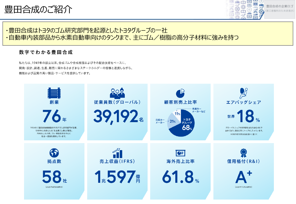This screenshot has width=296, height=204.
Task: Click the slide title 豊田合成のご紹介
Action: [38, 10]
